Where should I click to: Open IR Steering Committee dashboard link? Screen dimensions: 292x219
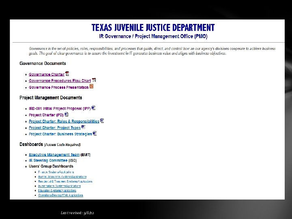click(x=48, y=161)
